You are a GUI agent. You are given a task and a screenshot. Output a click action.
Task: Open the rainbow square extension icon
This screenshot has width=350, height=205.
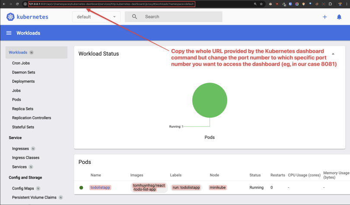coord(297,4)
